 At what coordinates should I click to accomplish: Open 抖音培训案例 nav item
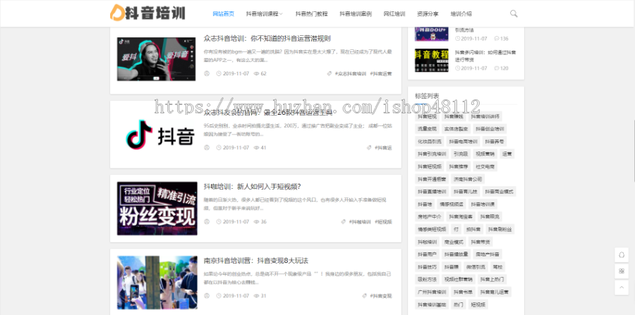point(356,14)
